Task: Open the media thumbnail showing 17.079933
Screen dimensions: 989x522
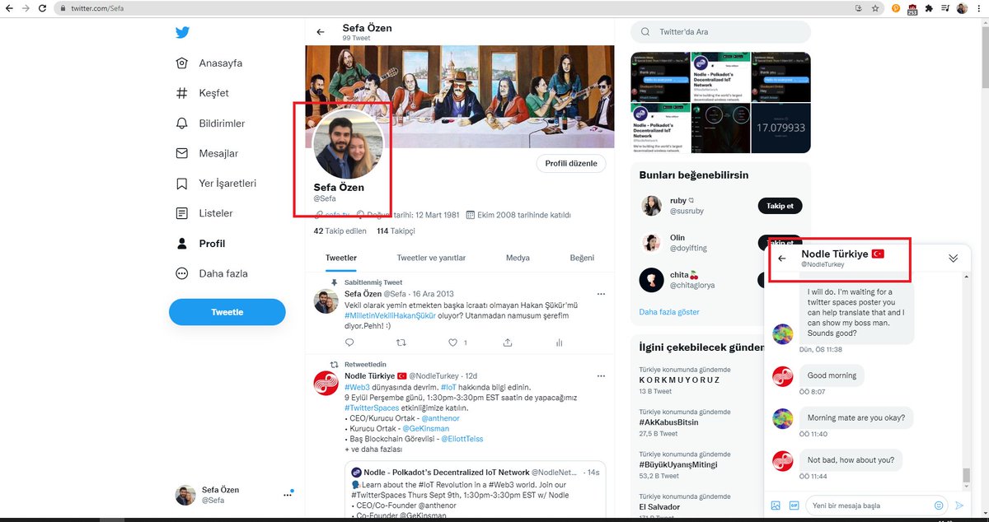Action: pos(780,128)
